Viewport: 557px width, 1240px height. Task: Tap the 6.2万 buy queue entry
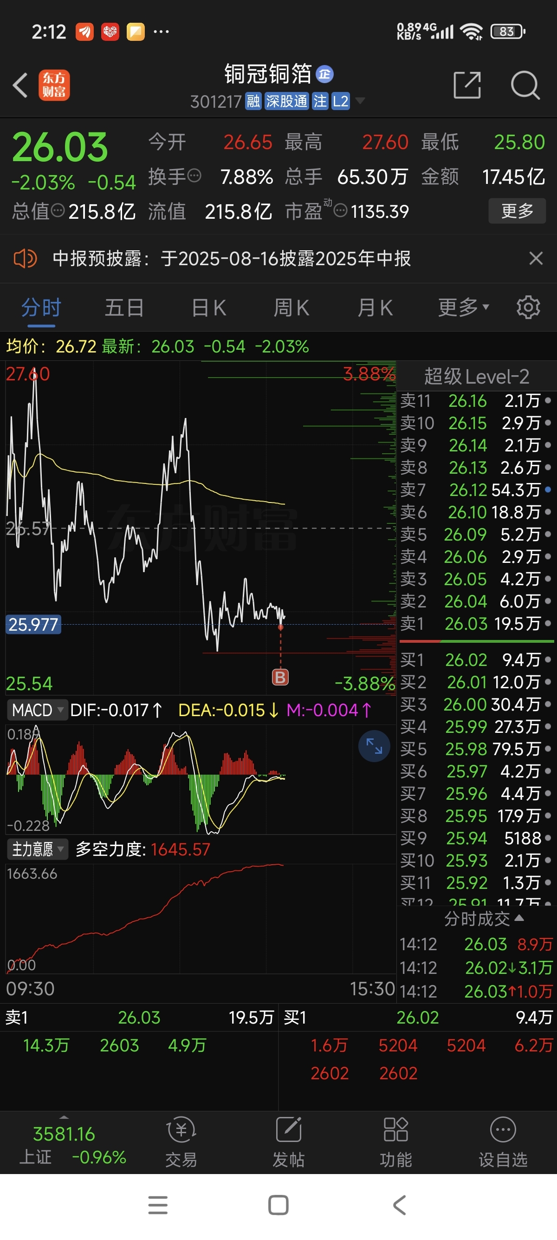[533, 1045]
